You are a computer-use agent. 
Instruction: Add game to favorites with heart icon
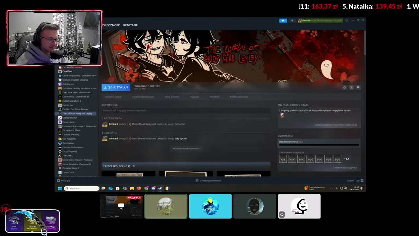coord(358,88)
